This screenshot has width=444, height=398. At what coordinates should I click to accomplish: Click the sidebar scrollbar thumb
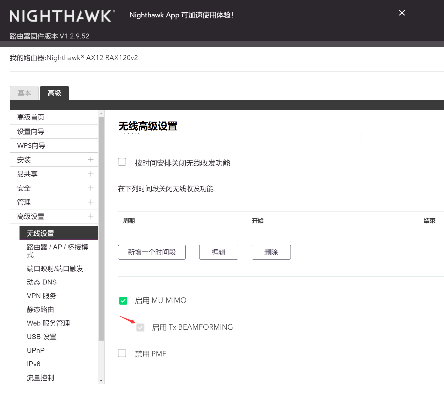point(101,229)
